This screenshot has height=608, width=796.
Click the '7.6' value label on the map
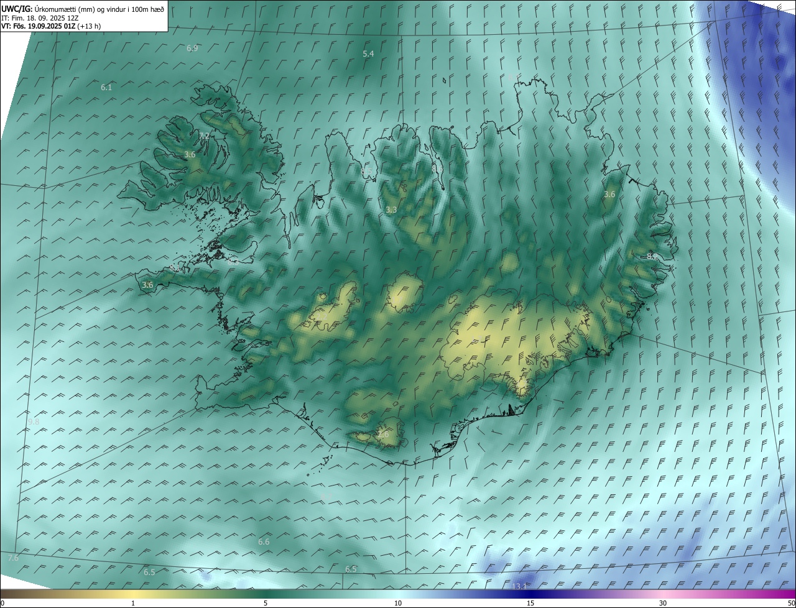13,558
